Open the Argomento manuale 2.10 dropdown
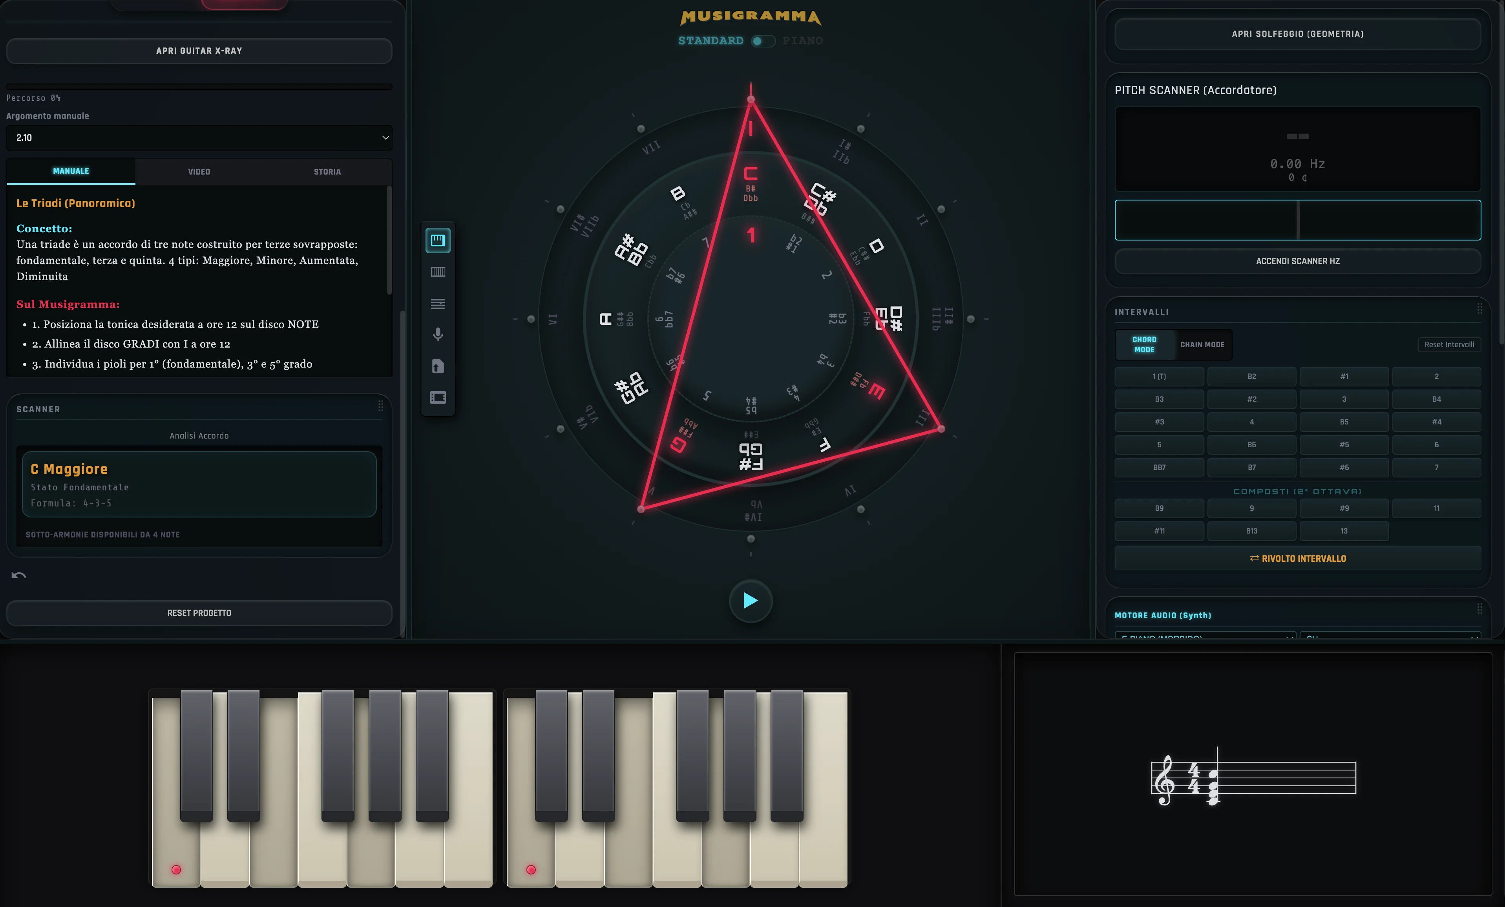This screenshot has width=1505, height=907. click(x=199, y=138)
